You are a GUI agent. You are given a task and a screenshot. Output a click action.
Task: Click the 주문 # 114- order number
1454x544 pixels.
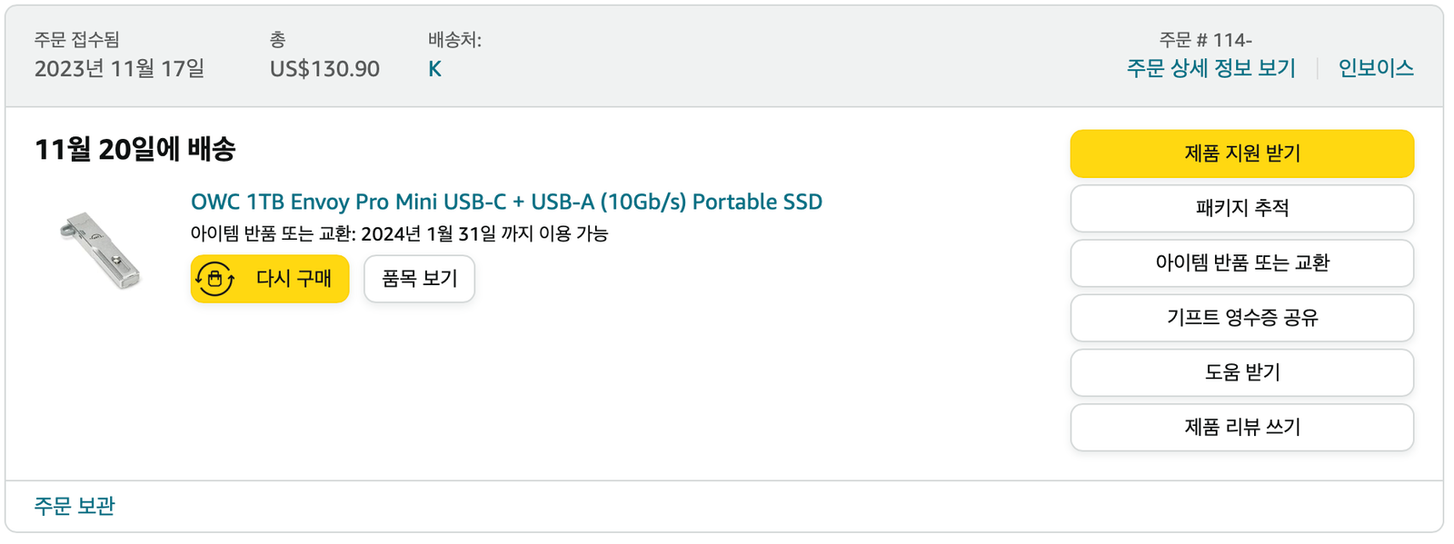(1205, 40)
